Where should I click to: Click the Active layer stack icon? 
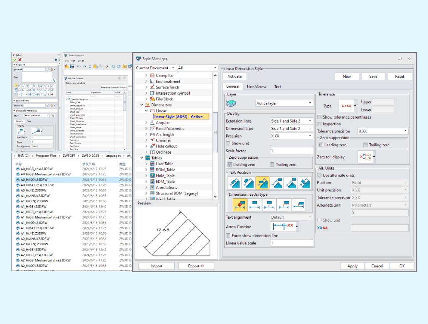tap(231, 103)
